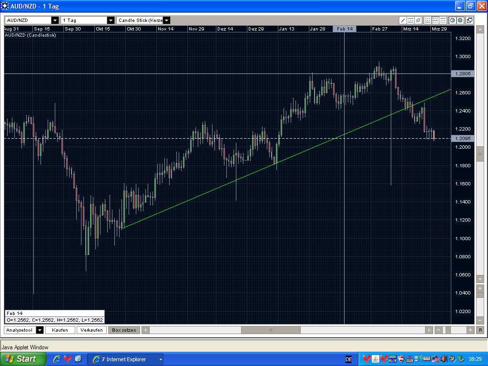Viewport: 488px width, 366px height.
Task: Open the AUD/NZD currency pair dropdown
Action: [x=55, y=20]
